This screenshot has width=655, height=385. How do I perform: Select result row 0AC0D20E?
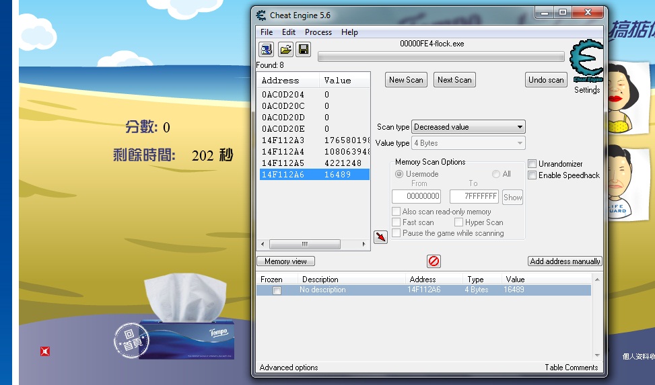(314, 129)
